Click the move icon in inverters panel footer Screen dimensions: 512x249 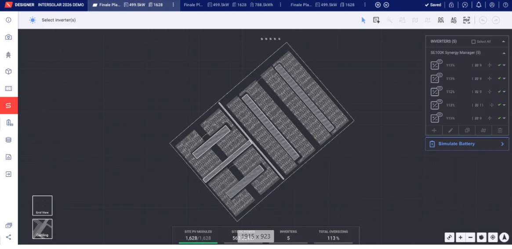pyautogui.click(x=434, y=130)
